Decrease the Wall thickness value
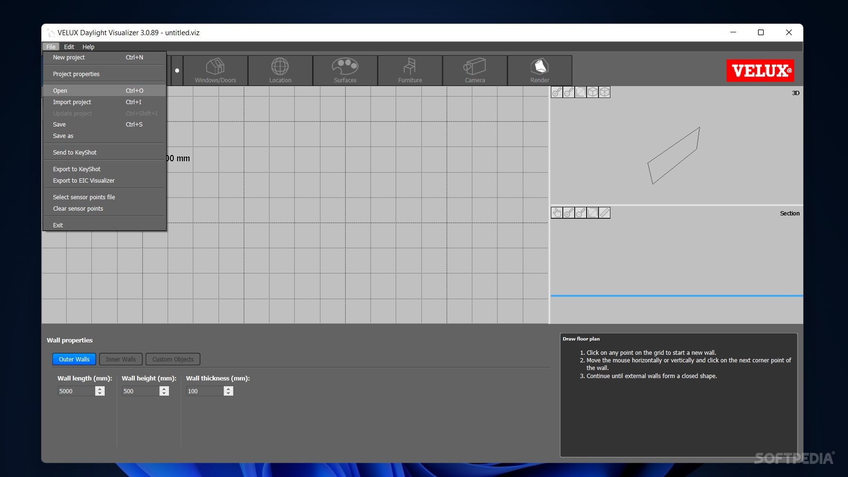This screenshot has height=477, width=848. pyautogui.click(x=229, y=393)
